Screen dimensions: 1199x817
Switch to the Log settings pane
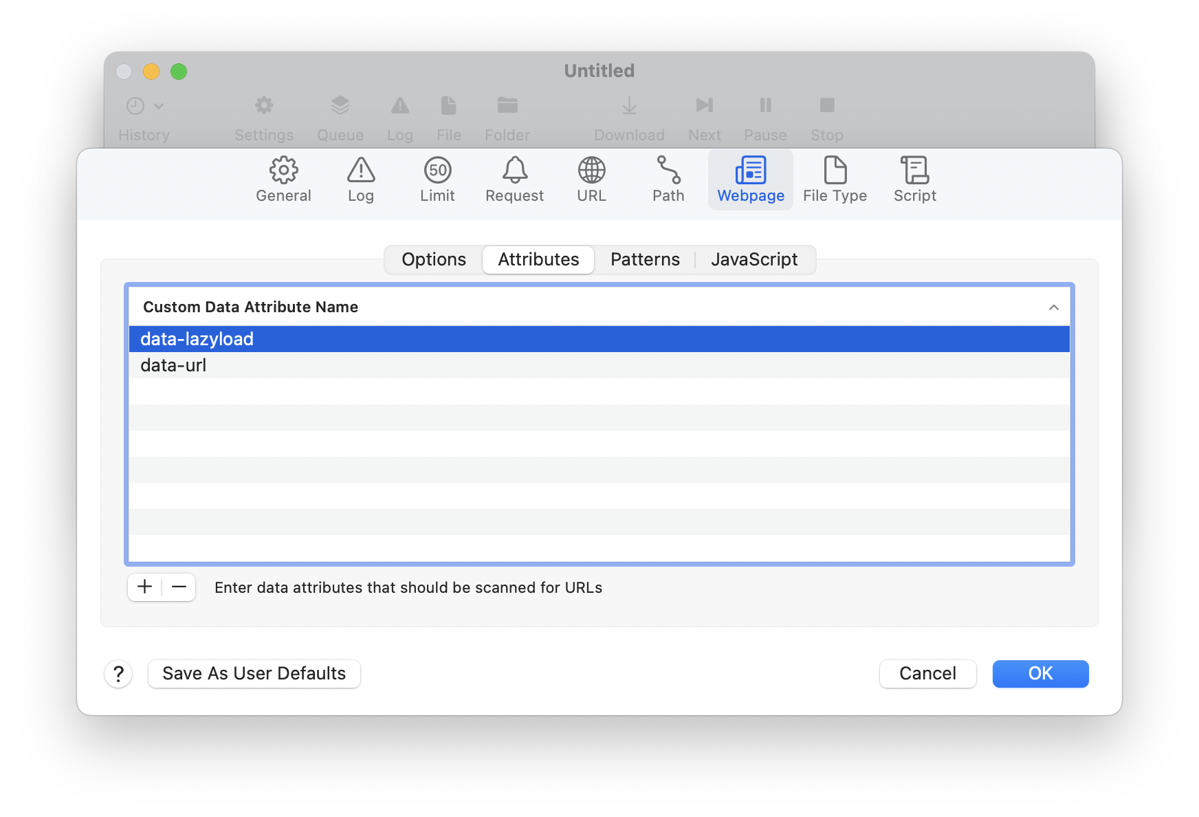click(360, 179)
